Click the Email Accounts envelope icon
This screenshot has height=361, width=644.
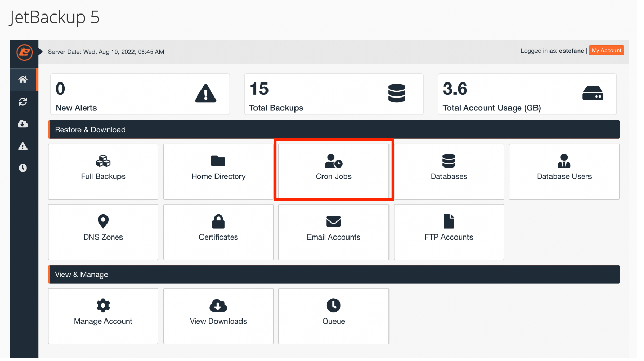(333, 221)
